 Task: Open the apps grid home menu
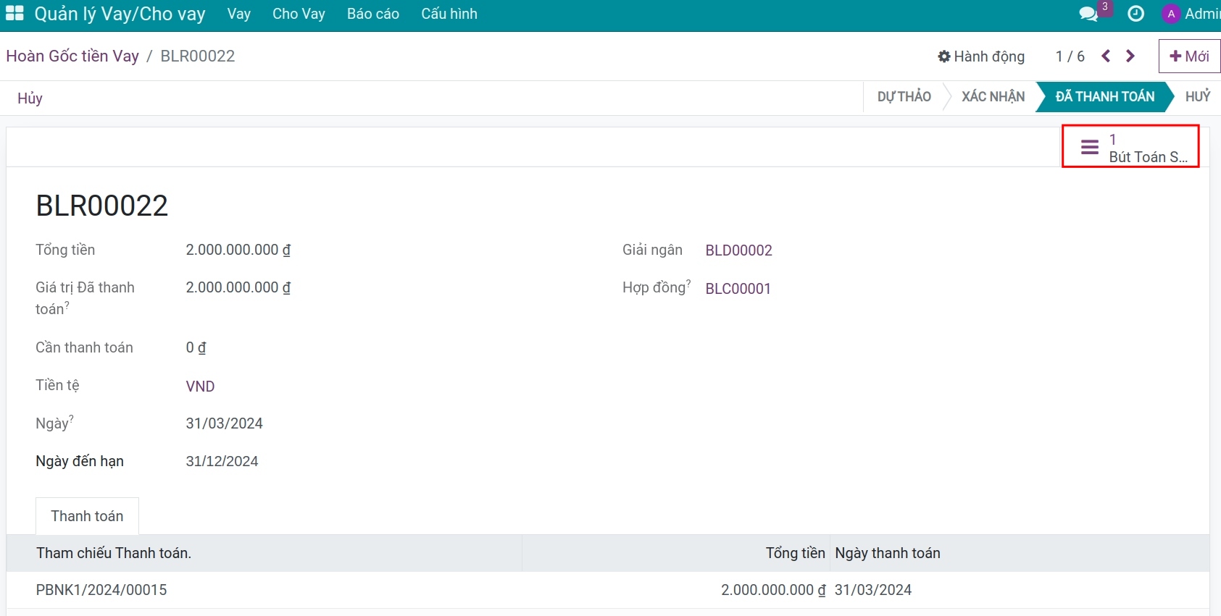click(14, 14)
